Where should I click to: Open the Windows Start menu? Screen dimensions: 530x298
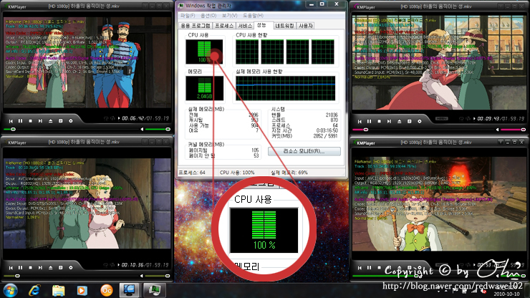pyautogui.click(x=10, y=291)
